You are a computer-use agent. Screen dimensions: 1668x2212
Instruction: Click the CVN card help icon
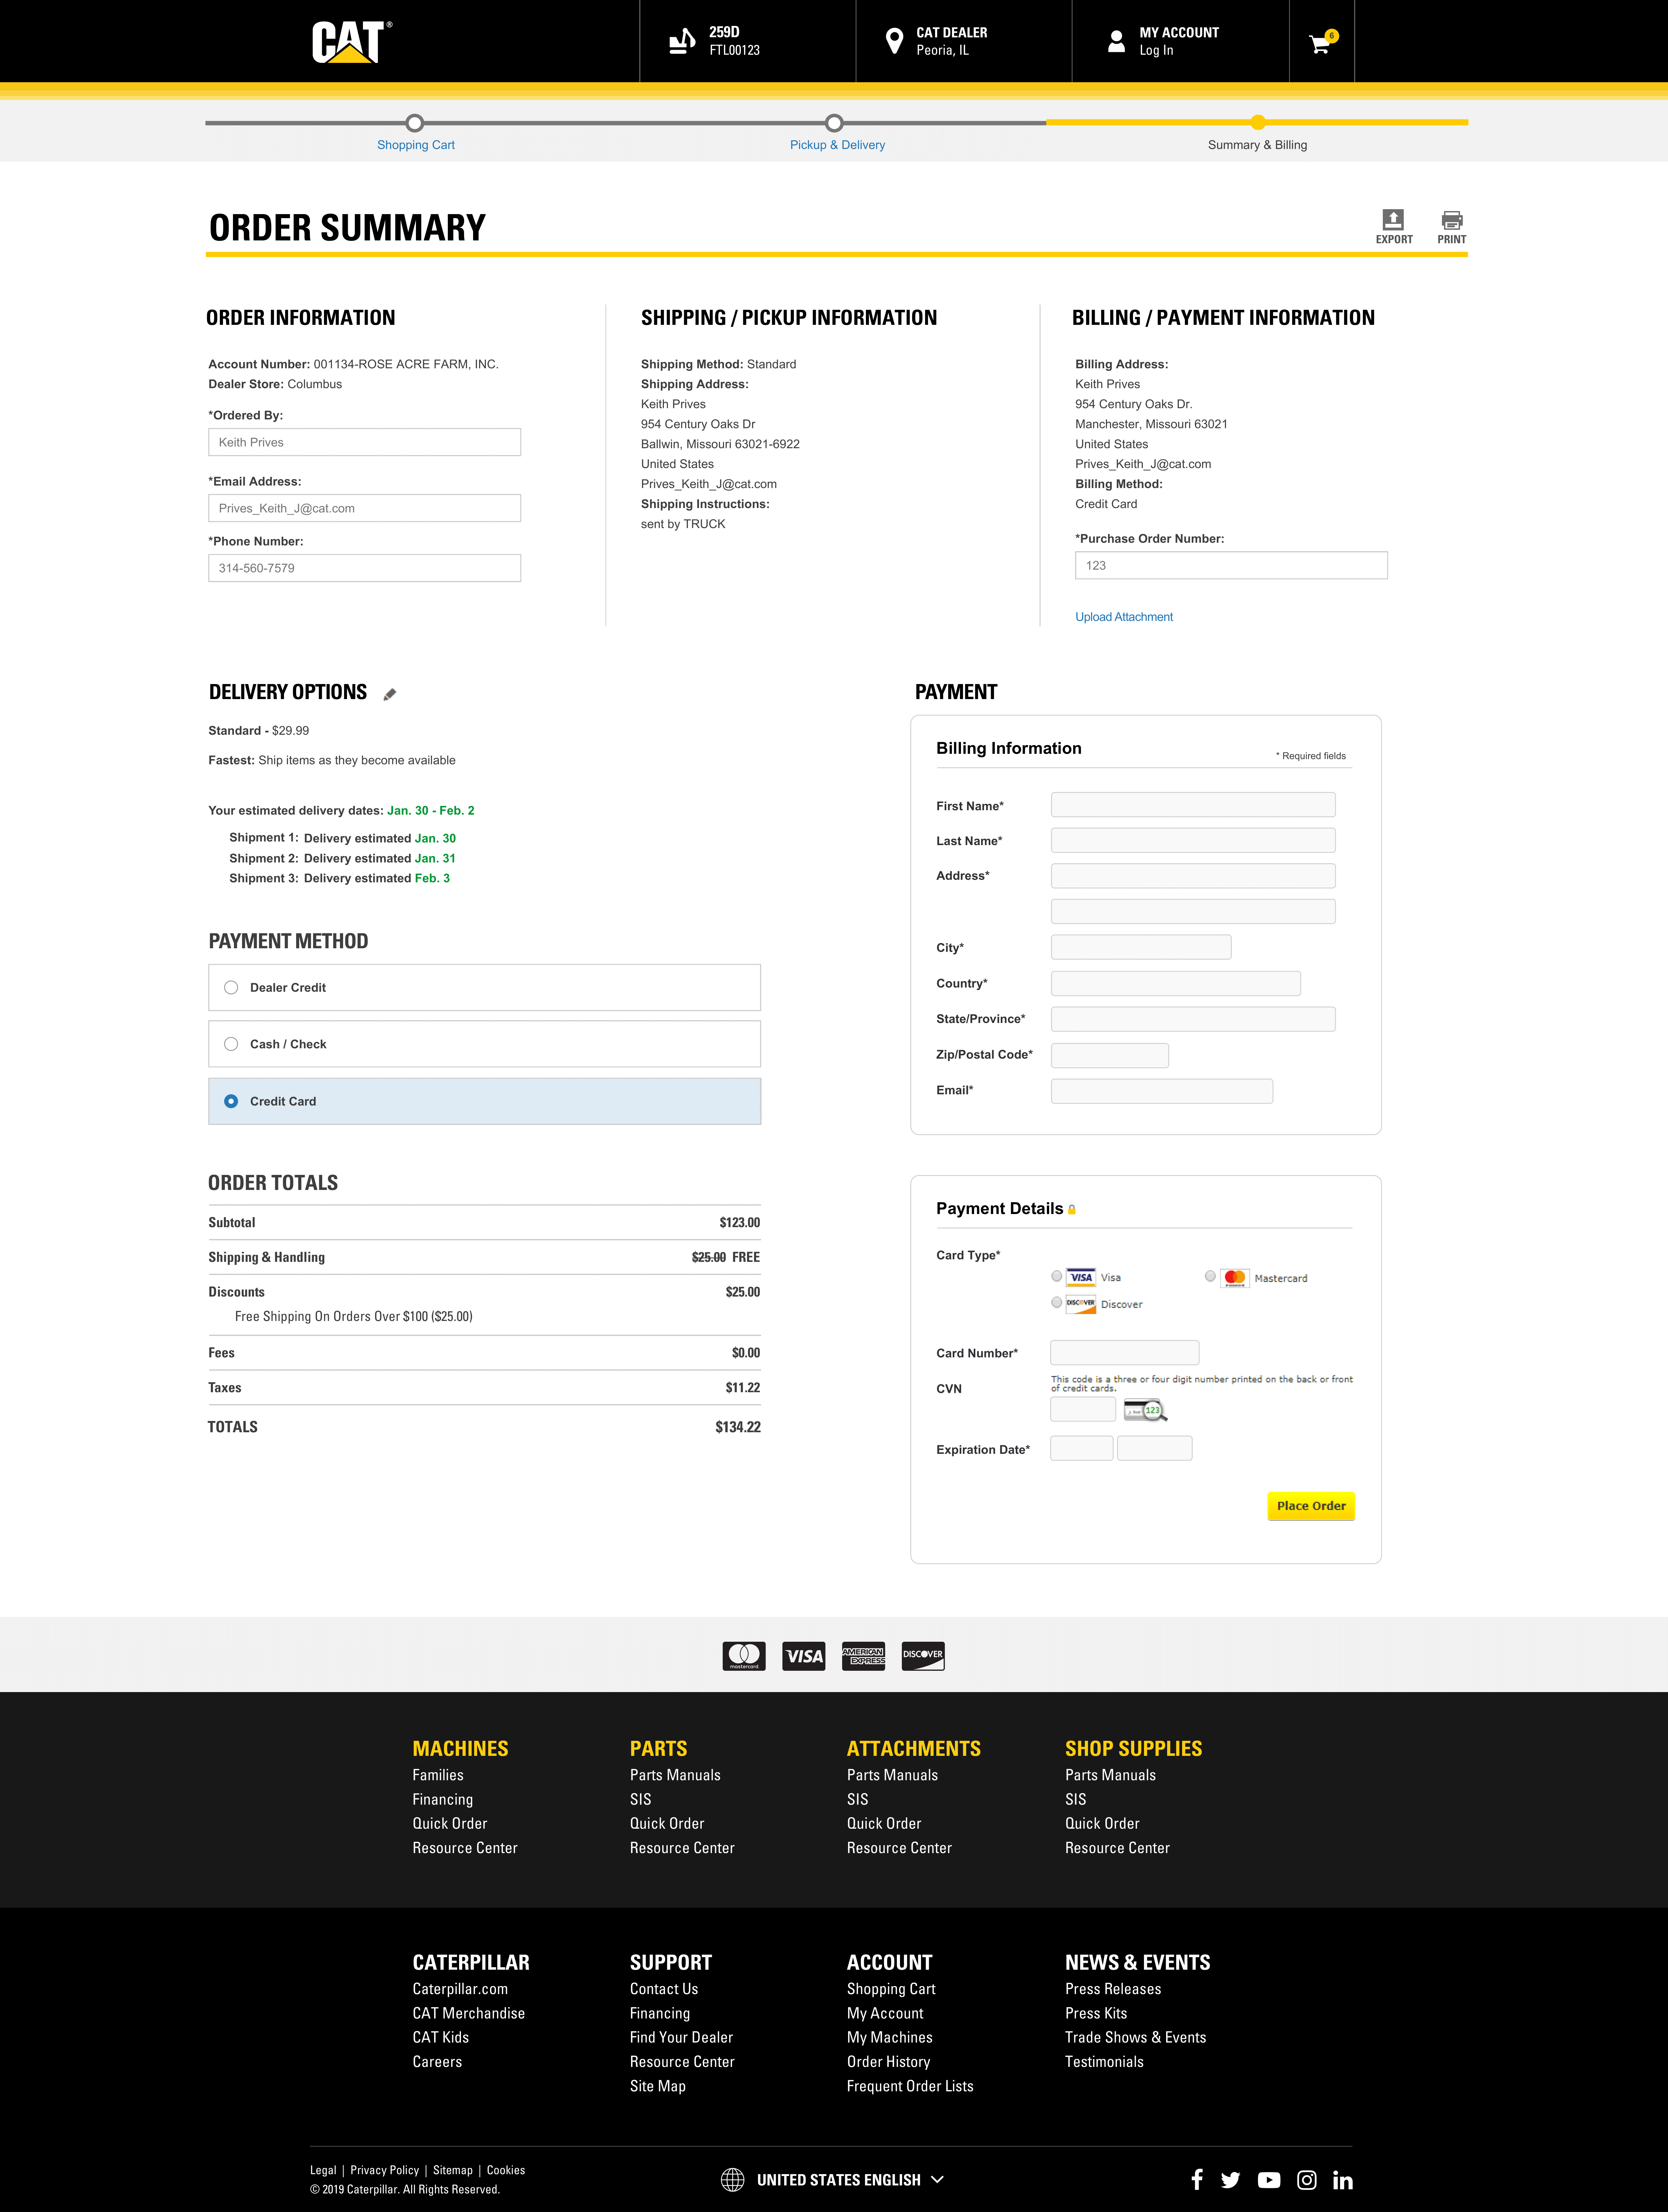pyautogui.click(x=1145, y=1410)
